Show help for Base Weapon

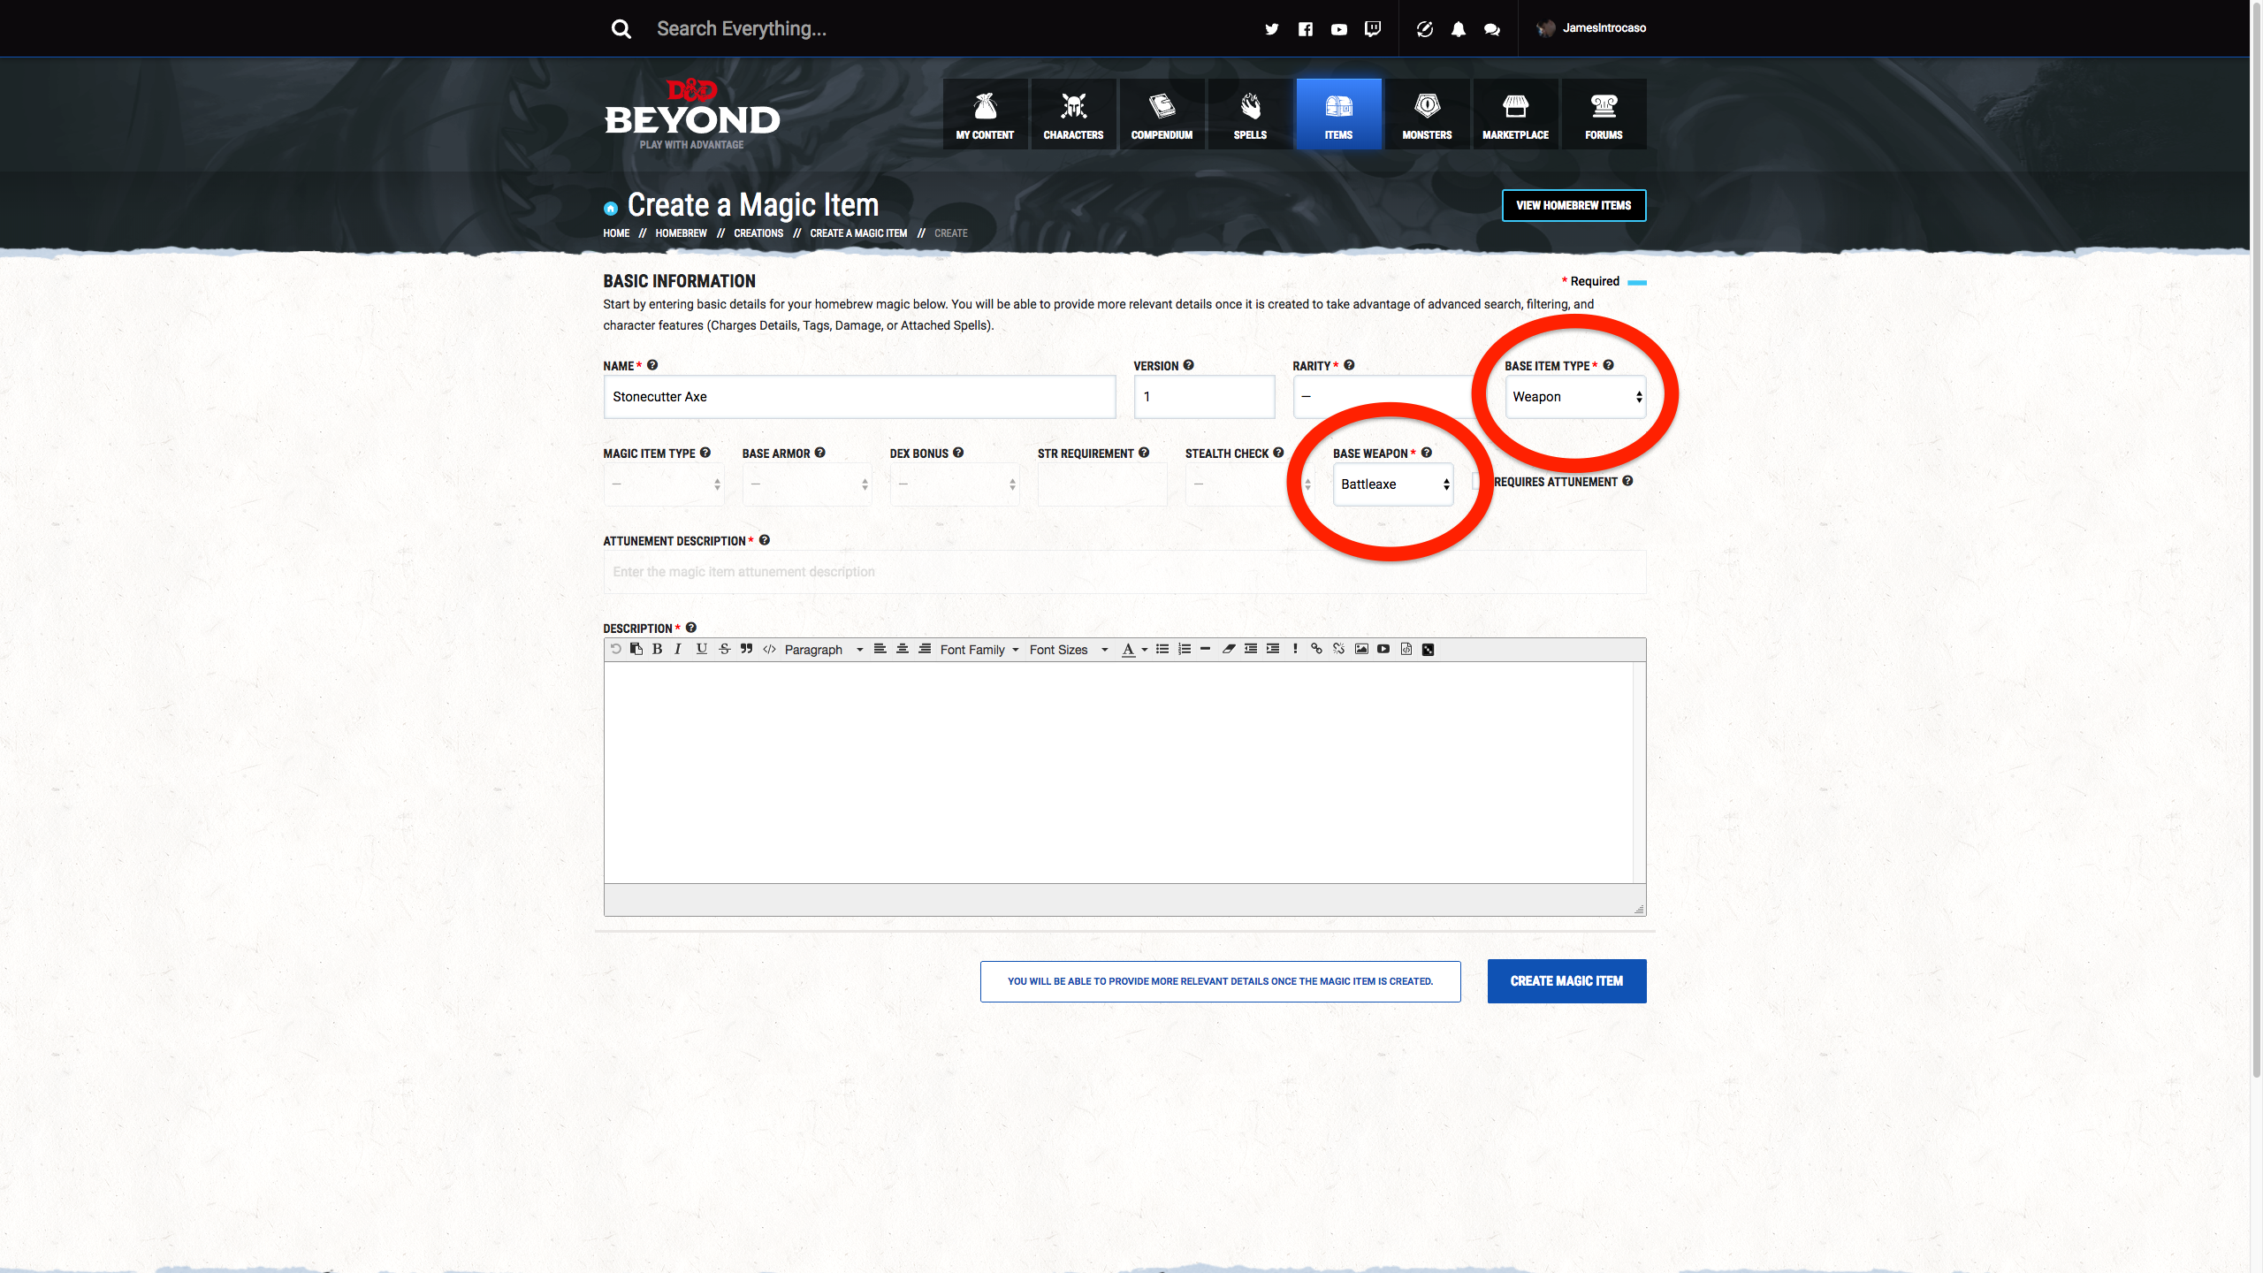tap(1427, 453)
